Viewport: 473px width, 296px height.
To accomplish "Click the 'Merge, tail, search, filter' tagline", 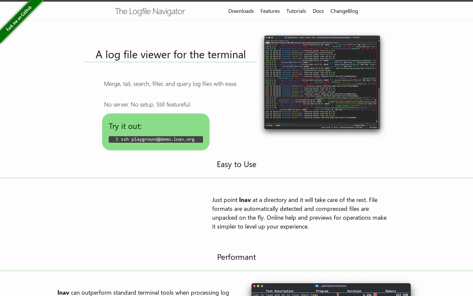I will [171, 84].
